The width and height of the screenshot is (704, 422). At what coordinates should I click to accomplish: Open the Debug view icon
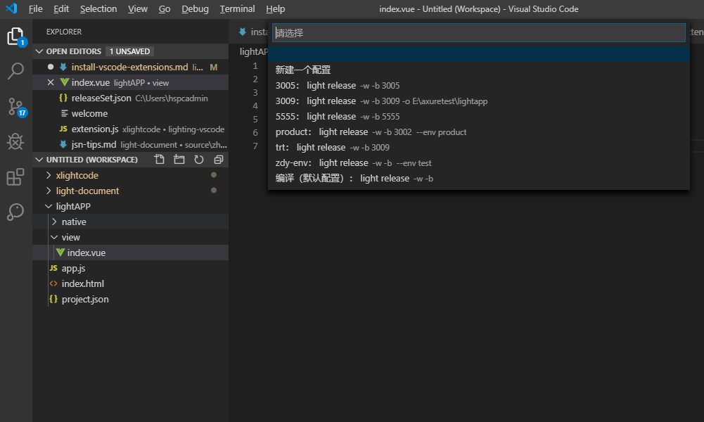coord(15,142)
